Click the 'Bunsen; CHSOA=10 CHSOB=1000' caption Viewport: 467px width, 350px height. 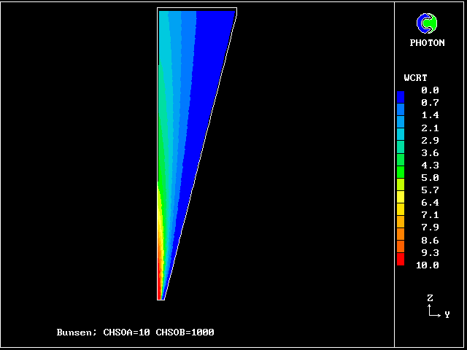pos(135,332)
